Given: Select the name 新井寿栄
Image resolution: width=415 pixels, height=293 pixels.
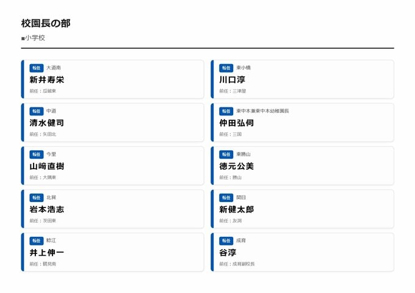Looking at the screenshot, I should tap(47, 79).
